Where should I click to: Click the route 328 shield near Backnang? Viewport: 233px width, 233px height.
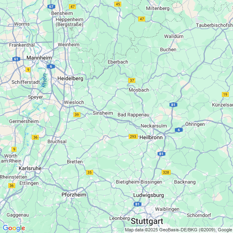pyautogui.click(x=166, y=172)
